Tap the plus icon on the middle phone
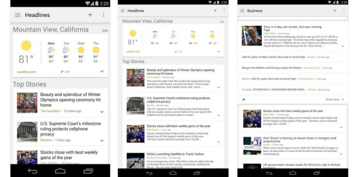 [x=215, y=11]
